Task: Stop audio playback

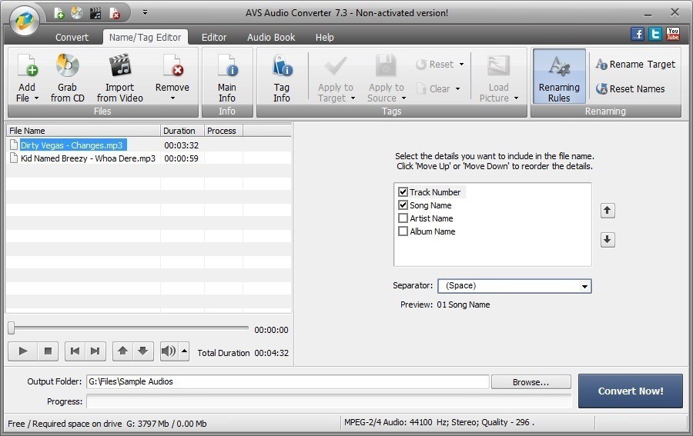Action: (48, 351)
